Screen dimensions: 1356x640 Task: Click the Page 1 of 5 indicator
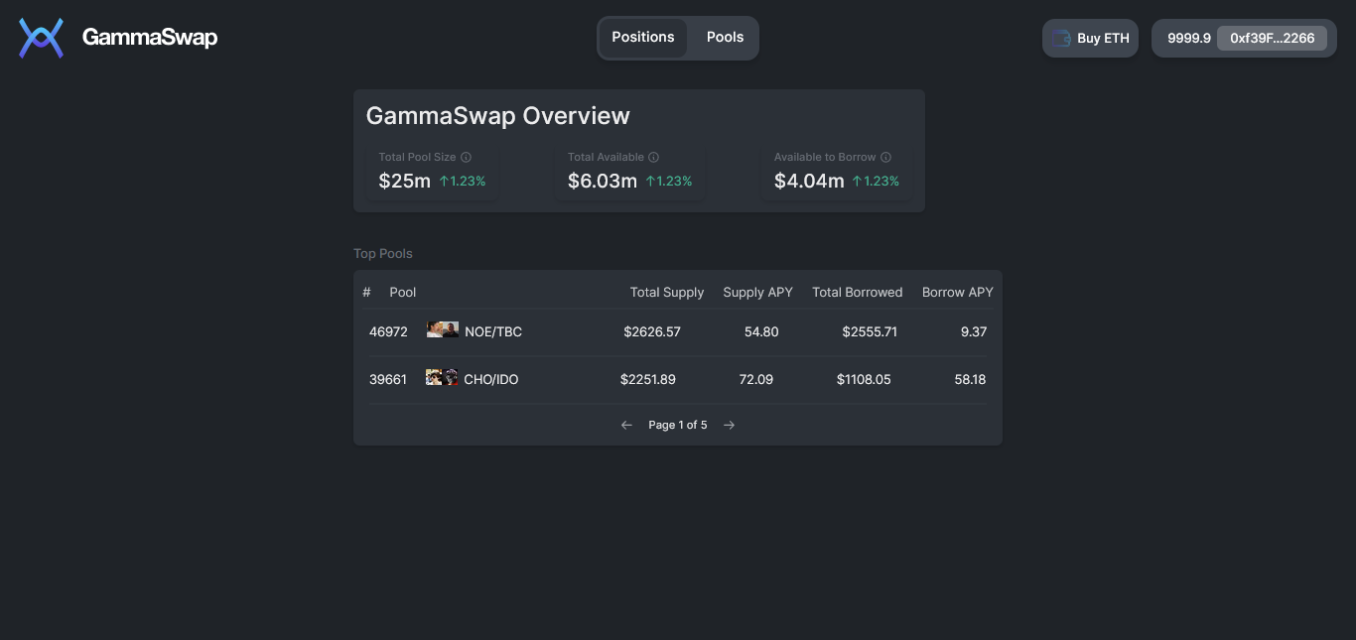678,425
